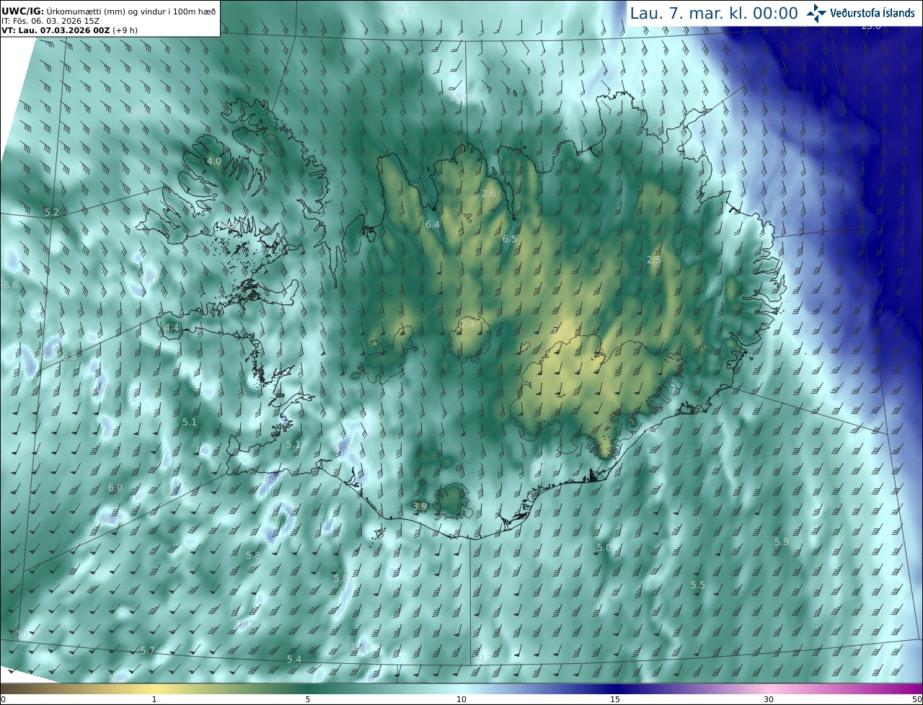Click the 2.5 value label
This screenshot has width=923, height=705.
pos(654,260)
